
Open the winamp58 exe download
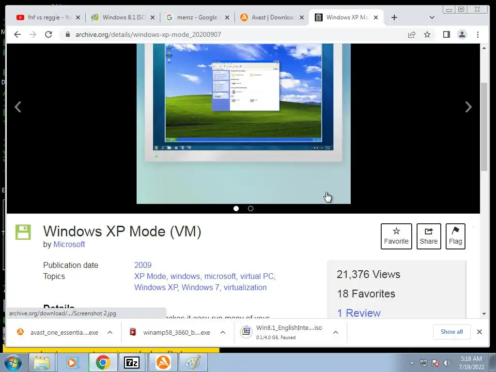(x=170, y=332)
